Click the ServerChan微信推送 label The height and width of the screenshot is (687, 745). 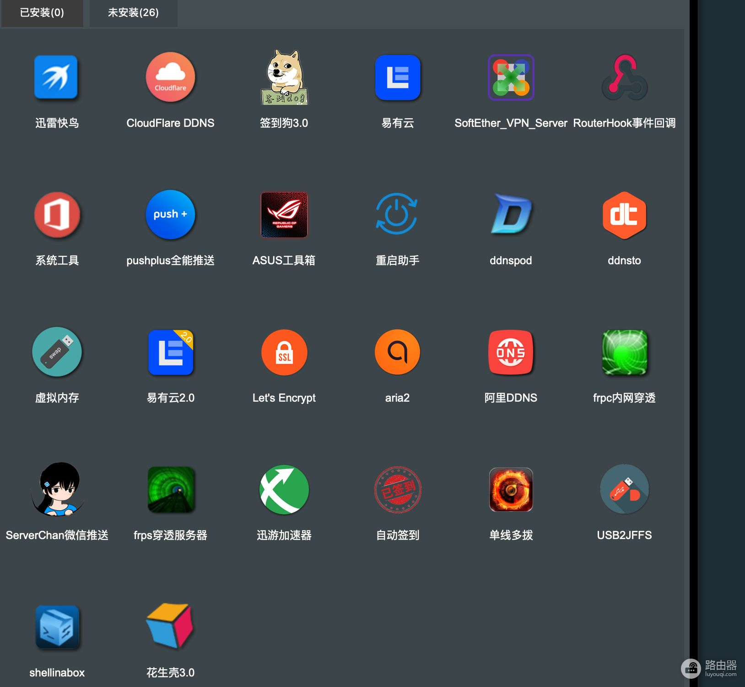pyautogui.click(x=57, y=535)
